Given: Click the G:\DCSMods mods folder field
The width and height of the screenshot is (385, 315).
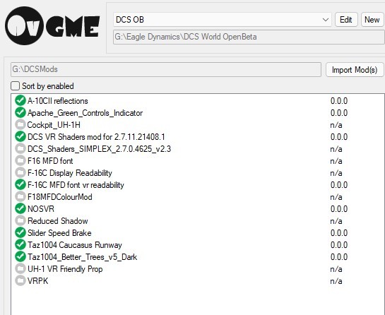Looking at the screenshot, I should click(x=166, y=69).
